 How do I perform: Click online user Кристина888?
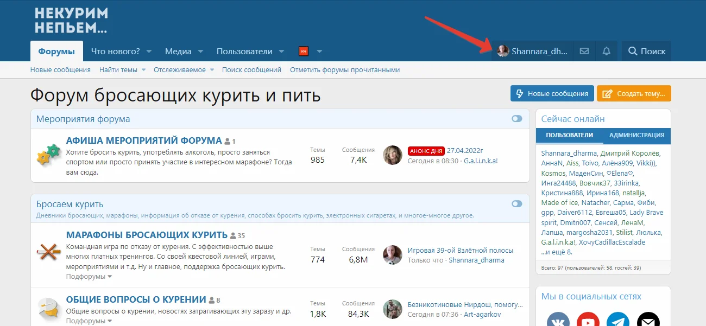click(x=561, y=193)
